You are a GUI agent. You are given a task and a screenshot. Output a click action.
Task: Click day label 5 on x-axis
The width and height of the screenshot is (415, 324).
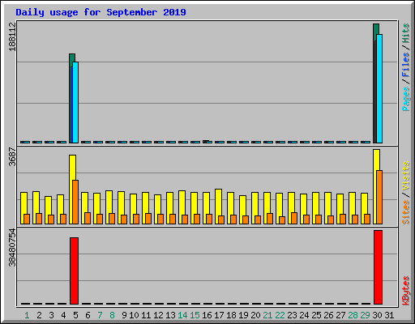point(75,315)
